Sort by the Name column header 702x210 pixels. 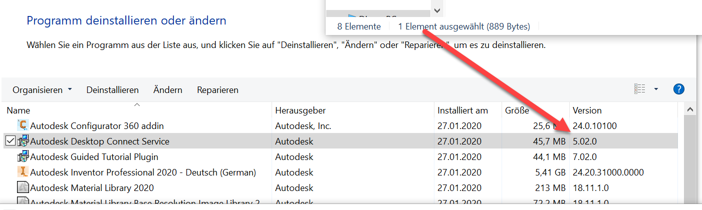coord(19,110)
